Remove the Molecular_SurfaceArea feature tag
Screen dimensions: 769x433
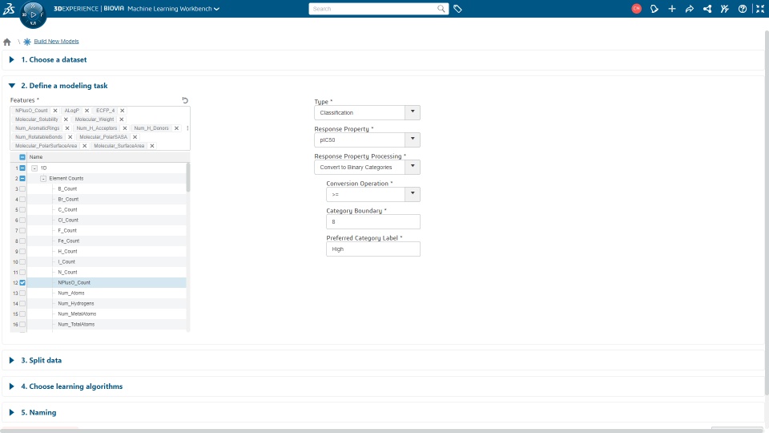point(152,146)
